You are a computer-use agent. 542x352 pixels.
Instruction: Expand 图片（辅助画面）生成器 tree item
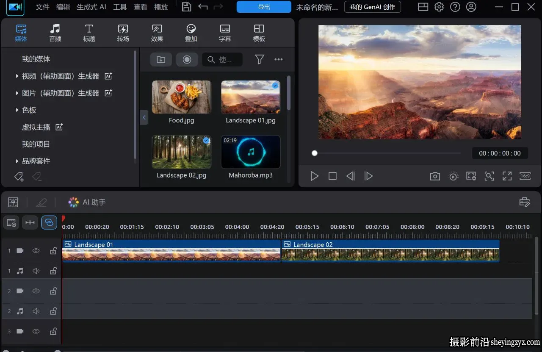(x=17, y=93)
